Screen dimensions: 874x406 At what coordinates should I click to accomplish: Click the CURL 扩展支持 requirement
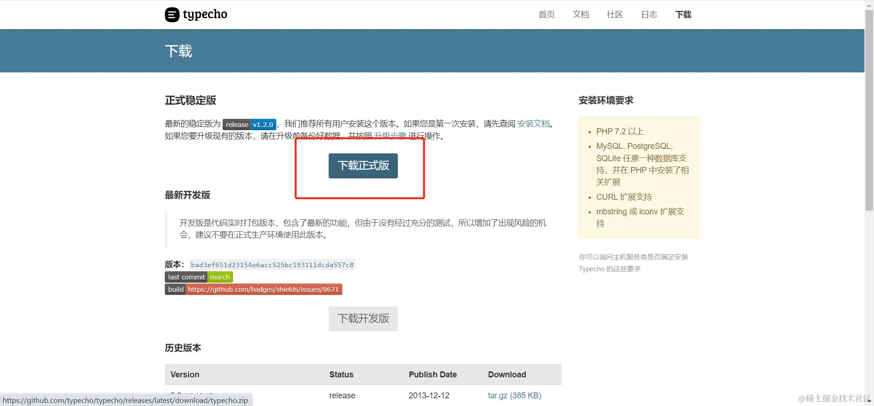(x=624, y=197)
